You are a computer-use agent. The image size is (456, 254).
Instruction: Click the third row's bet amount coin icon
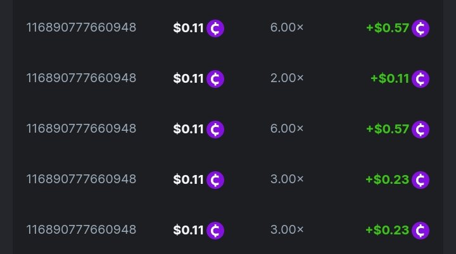click(x=215, y=130)
